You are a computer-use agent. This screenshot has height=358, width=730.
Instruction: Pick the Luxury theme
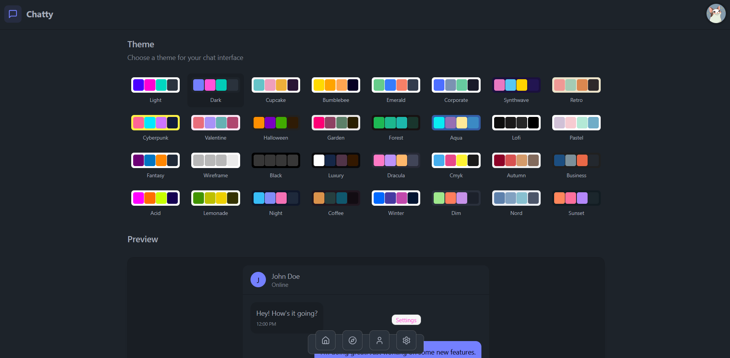tap(336, 166)
